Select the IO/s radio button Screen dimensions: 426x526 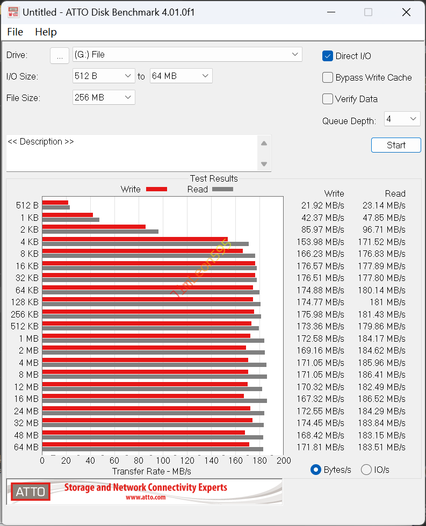(x=366, y=470)
